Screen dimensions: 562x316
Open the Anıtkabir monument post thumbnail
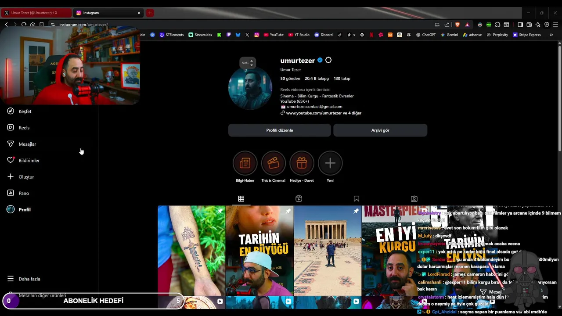pos(328,251)
